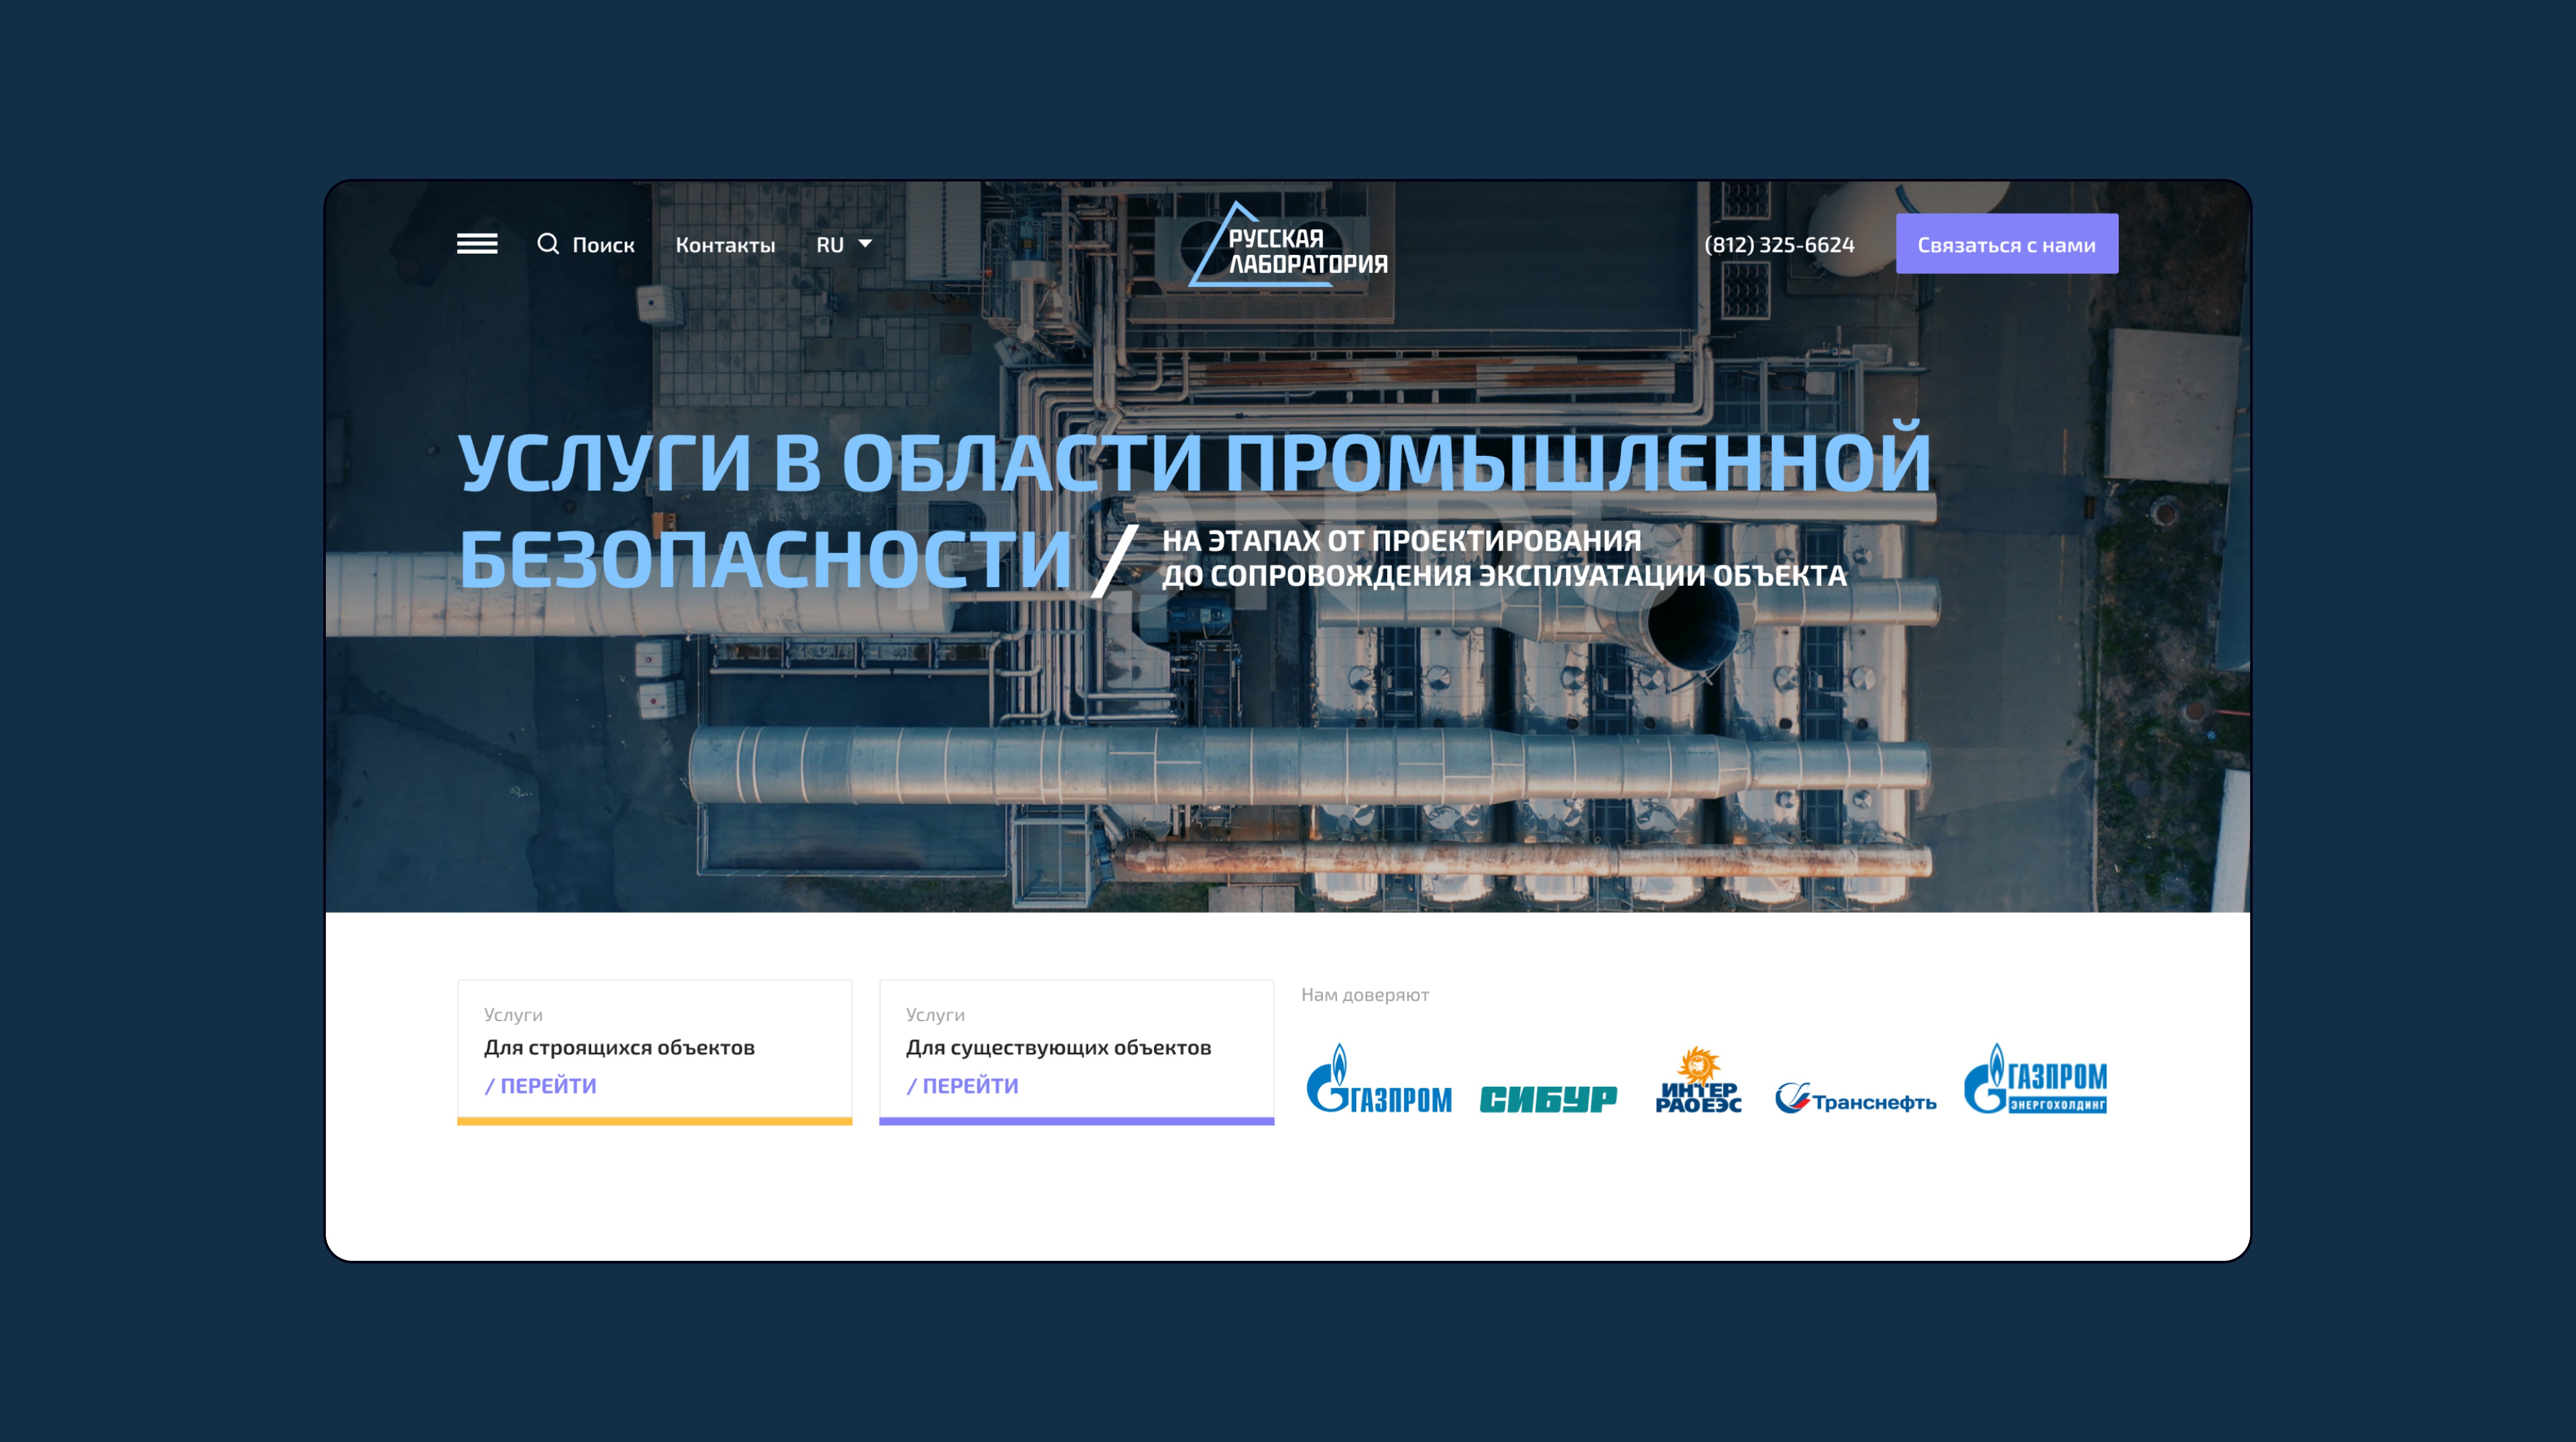2576x1442 pixels.
Task: Expand the RU language dropdown arrow
Action: point(865,244)
